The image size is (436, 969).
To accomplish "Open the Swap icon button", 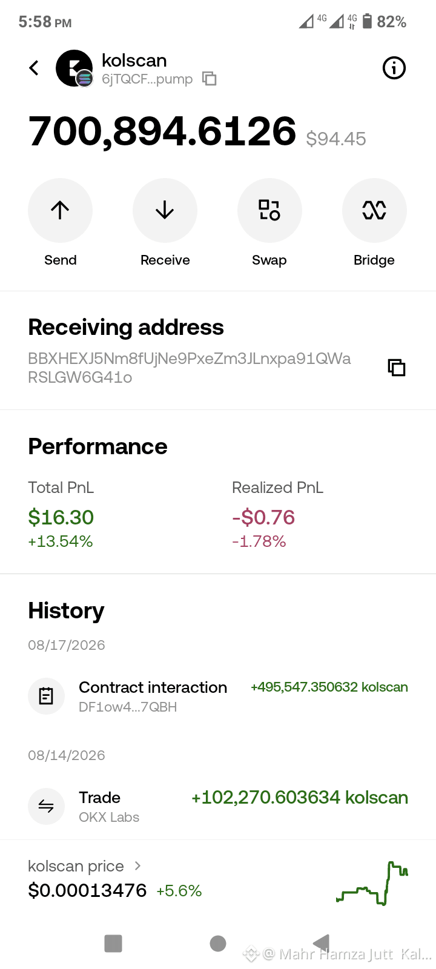I will tap(269, 210).
